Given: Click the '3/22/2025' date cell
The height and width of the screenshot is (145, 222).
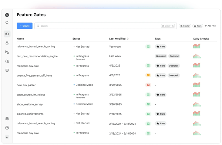Looking at the screenshot, I should point(115,95).
